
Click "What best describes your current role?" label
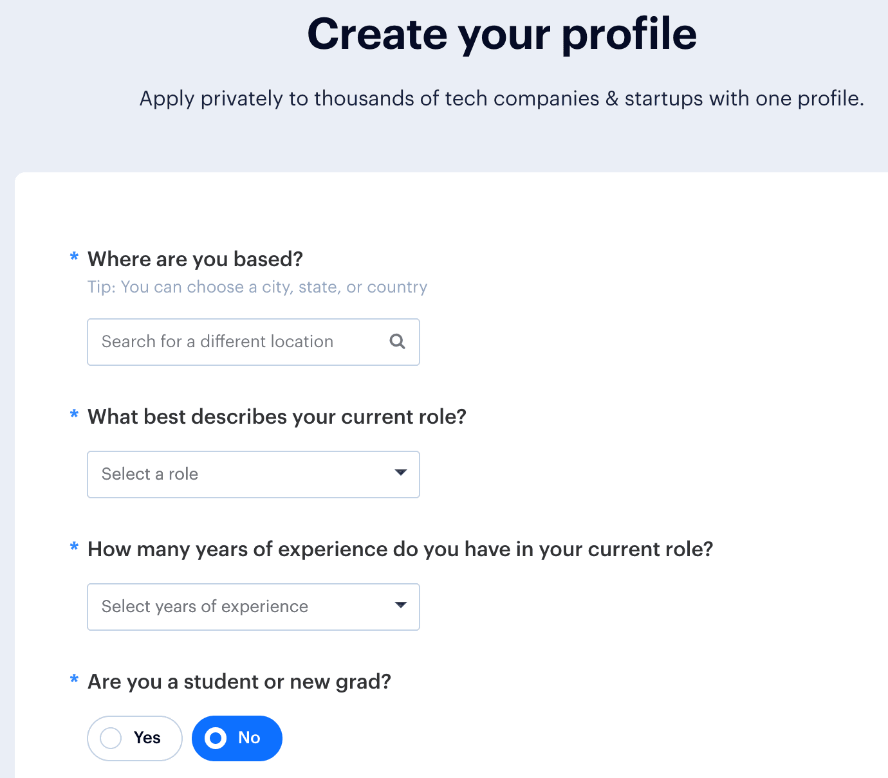pos(277,417)
